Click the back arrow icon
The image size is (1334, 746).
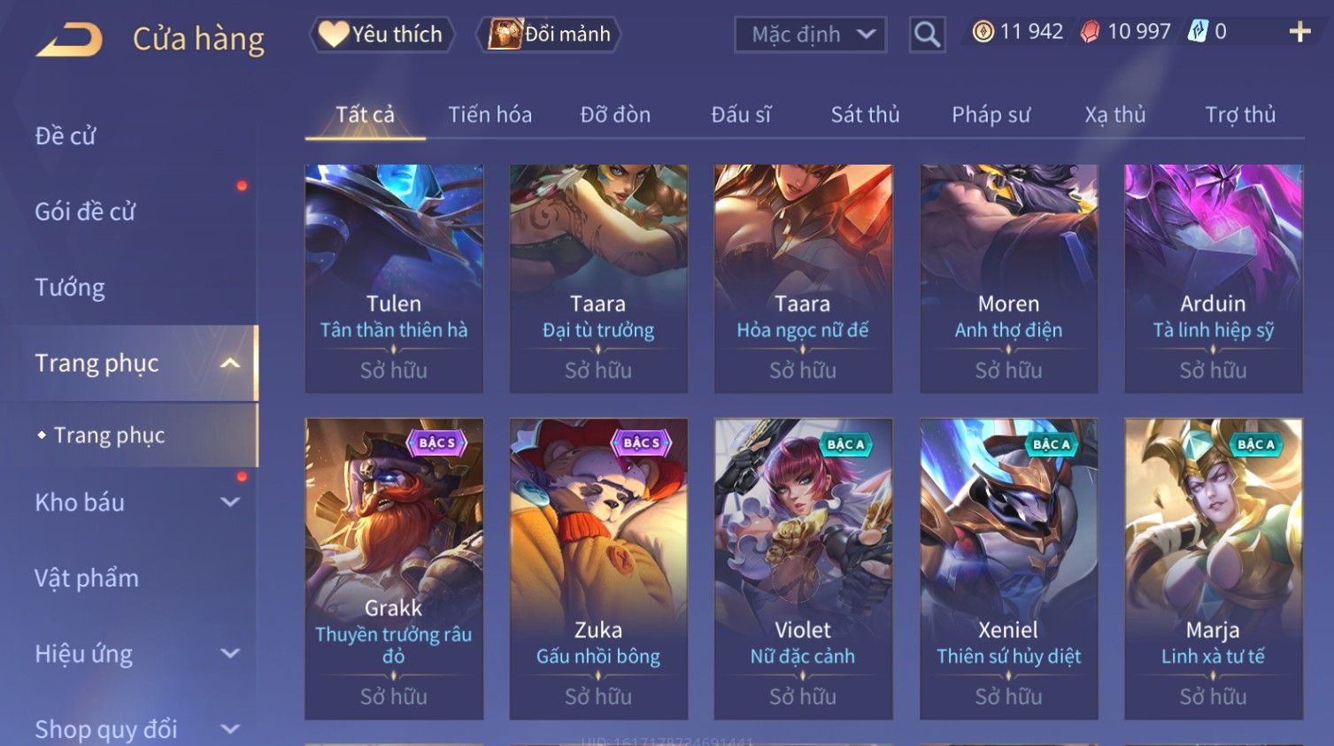tap(69, 40)
